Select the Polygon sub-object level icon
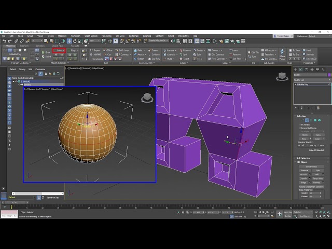Viewport: 332px width, 249px height. (x=315, y=120)
